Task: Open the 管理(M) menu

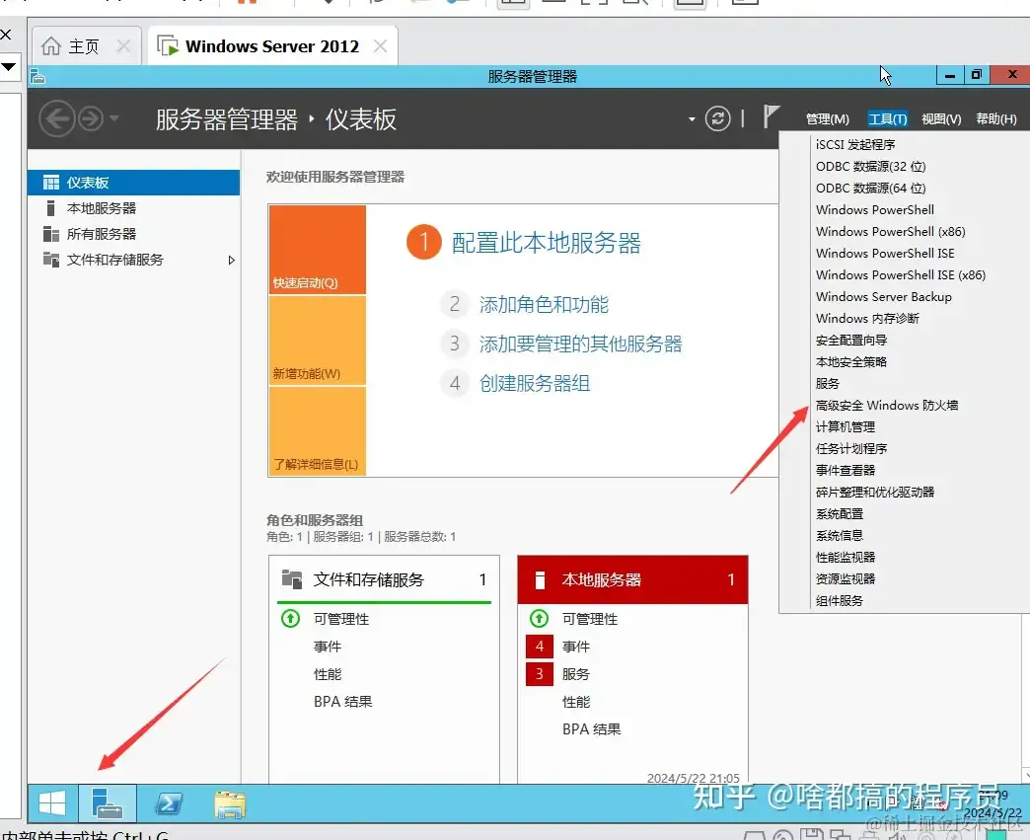Action: click(x=827, y=119)
